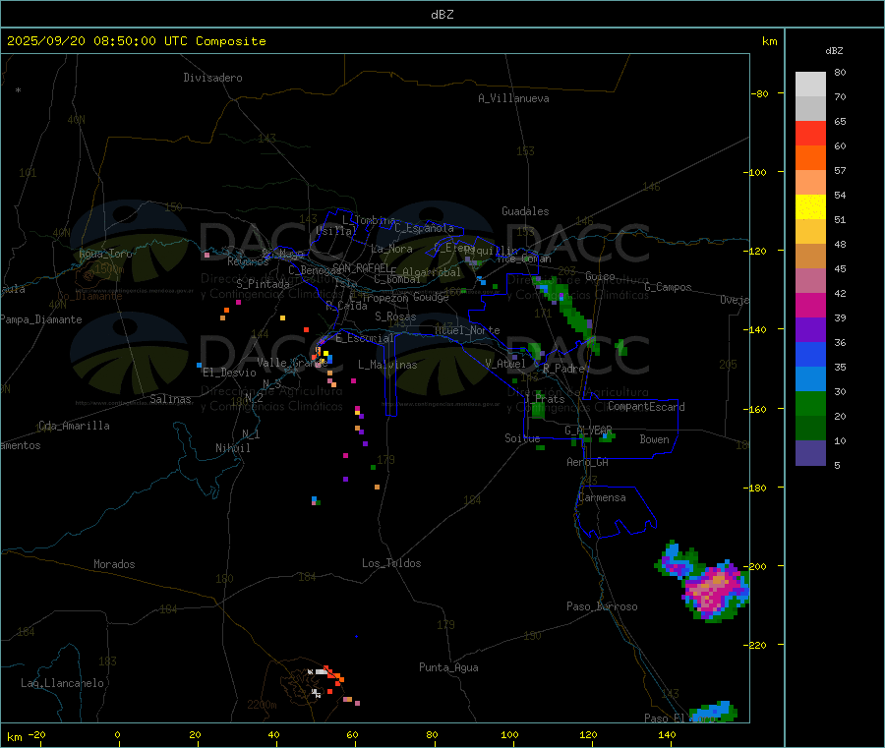This screenshot has width=885, height=748.
Task: Click the 'Aero_GA' label
Action: point(588,462)
